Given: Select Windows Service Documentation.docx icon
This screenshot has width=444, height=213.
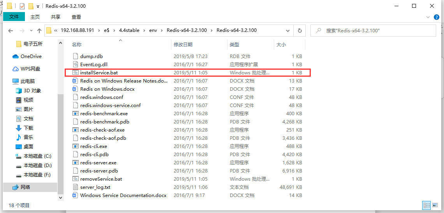Looking at the screenshot, I should point(75,195).
